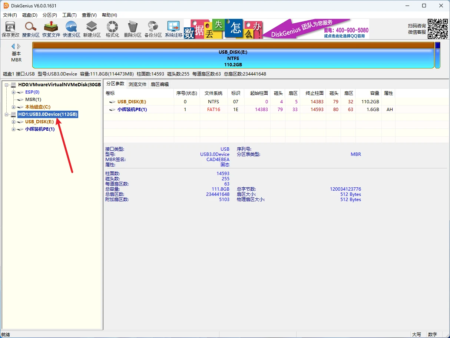The height and width of the screenshot is (338, 450).
Task: Click the drive icon beside USB_DISK(E:) in table
Action: [x=112, y=102]
